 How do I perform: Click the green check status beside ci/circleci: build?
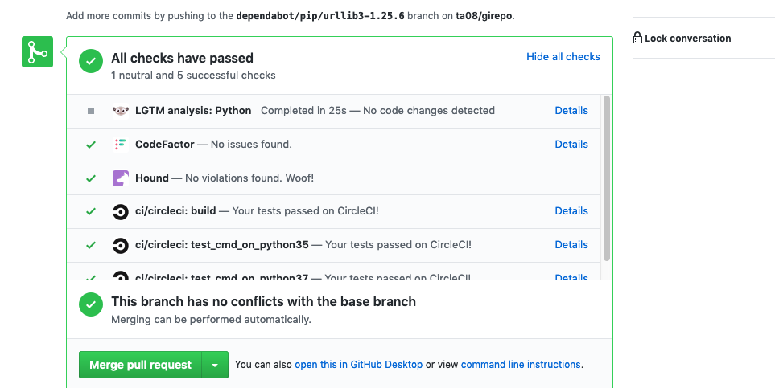pyautogui.click(x=91, y=211)
